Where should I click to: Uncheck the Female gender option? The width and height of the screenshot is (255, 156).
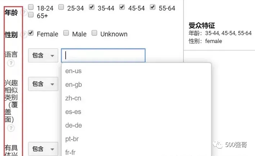click(31, 33)
